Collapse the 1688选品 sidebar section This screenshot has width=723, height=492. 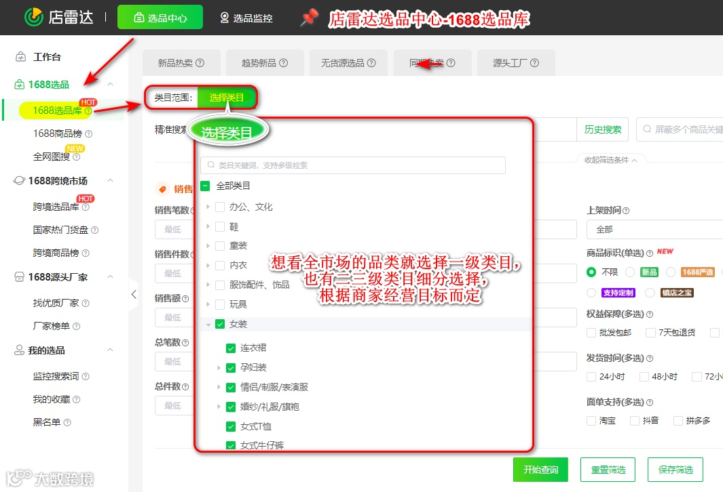click(110, 84)
